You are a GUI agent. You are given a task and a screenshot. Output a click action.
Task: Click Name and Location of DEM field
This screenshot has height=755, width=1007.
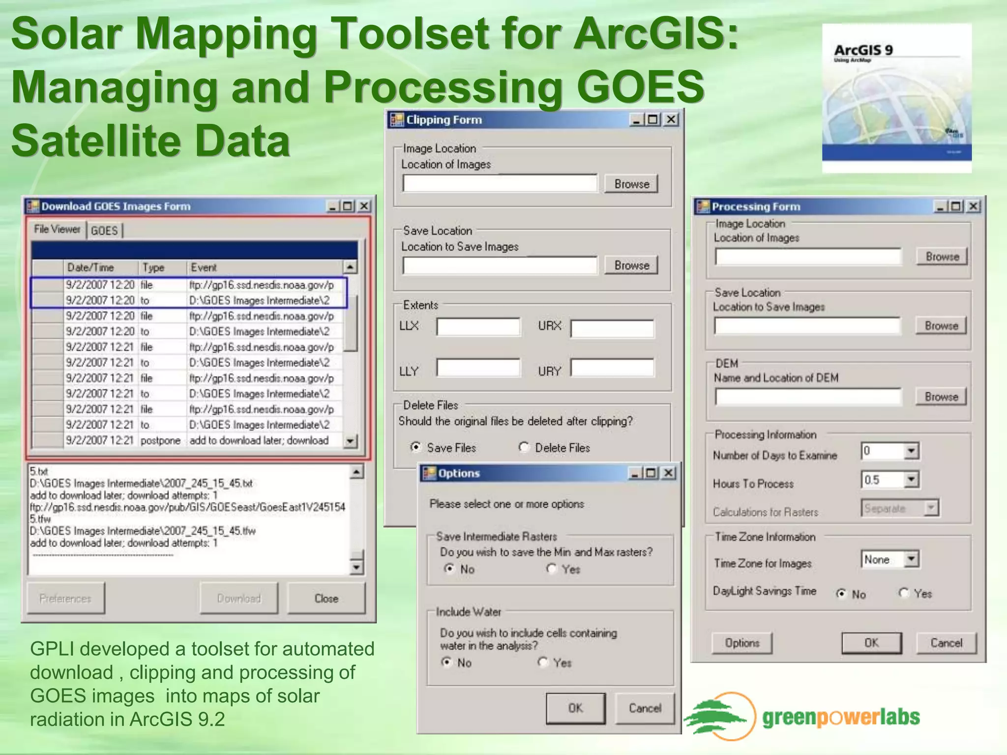pos(808,397)
